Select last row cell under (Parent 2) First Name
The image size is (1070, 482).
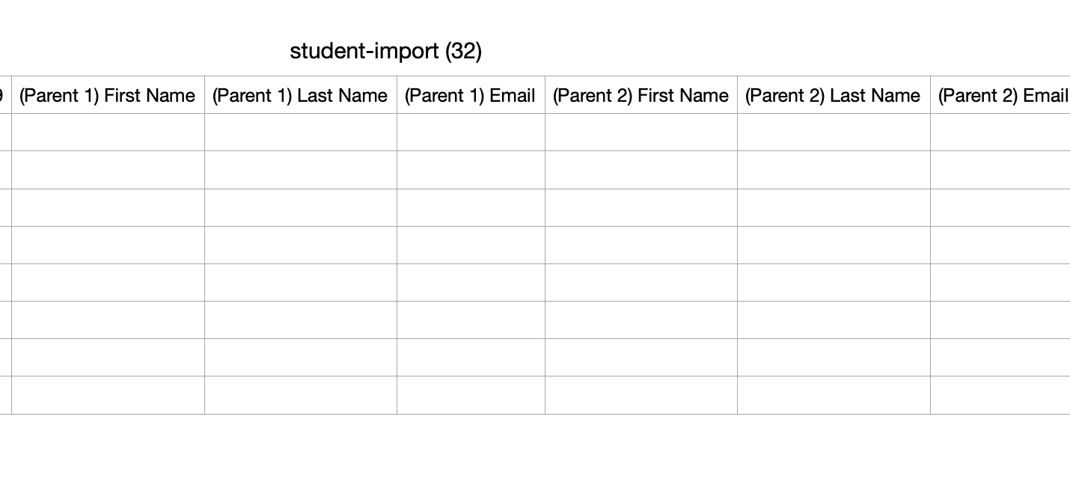(641, 395)
